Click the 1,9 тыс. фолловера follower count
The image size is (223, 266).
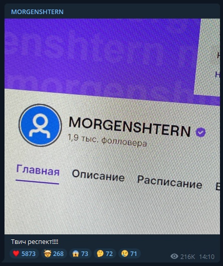(x=107, y=141)
